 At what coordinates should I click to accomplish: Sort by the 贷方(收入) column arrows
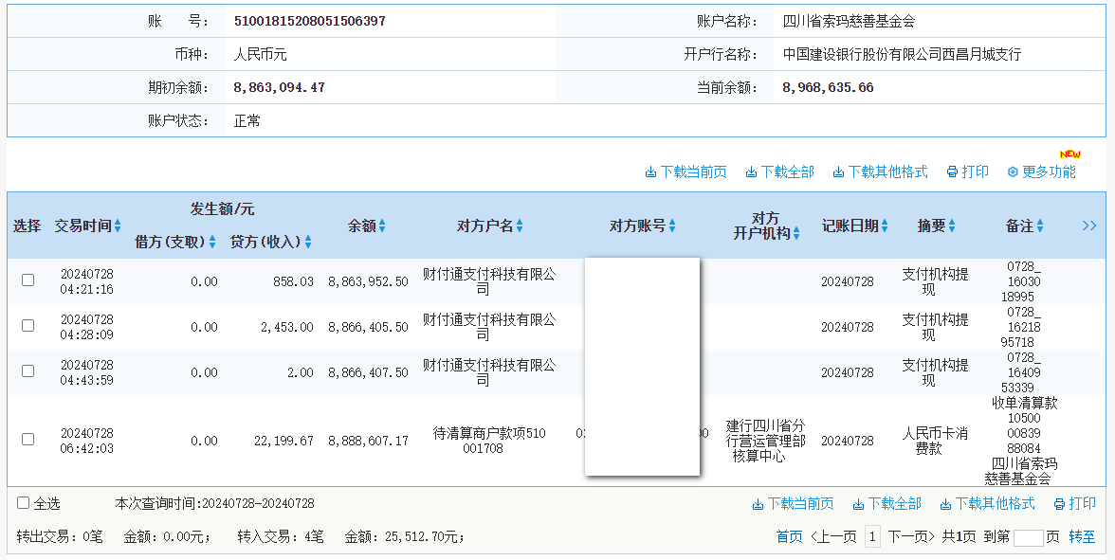(308, 243)
